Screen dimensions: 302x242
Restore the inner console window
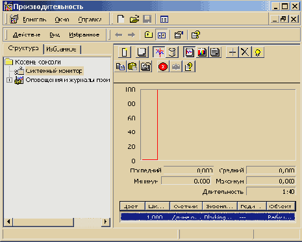coord(283,20)
